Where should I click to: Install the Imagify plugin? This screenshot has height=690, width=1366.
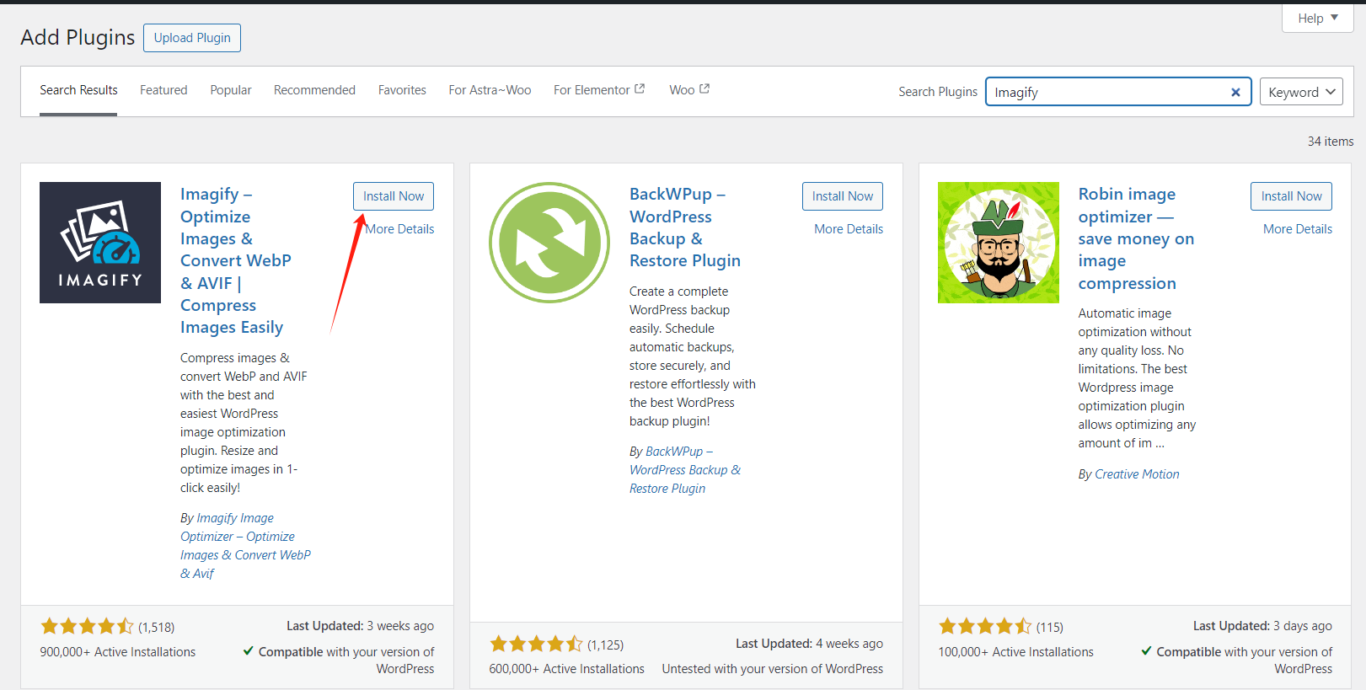tap(394, 196)
